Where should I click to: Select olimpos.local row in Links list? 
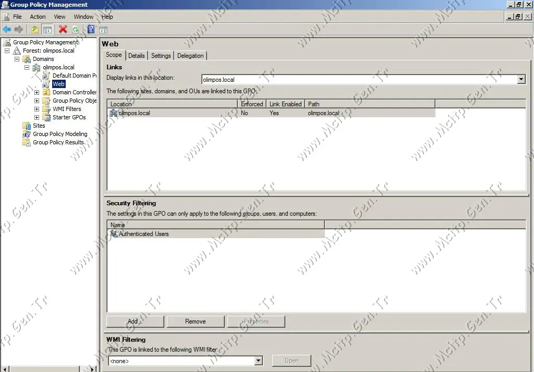click(271, 113)
